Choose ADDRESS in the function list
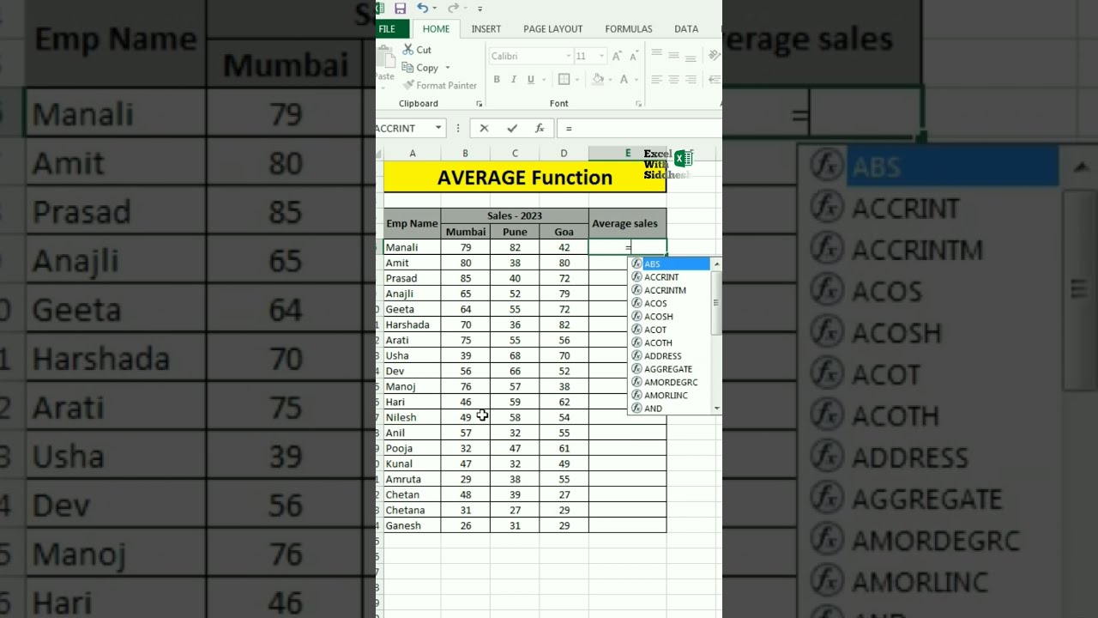1098x618 pixels. tap(670, 356)
